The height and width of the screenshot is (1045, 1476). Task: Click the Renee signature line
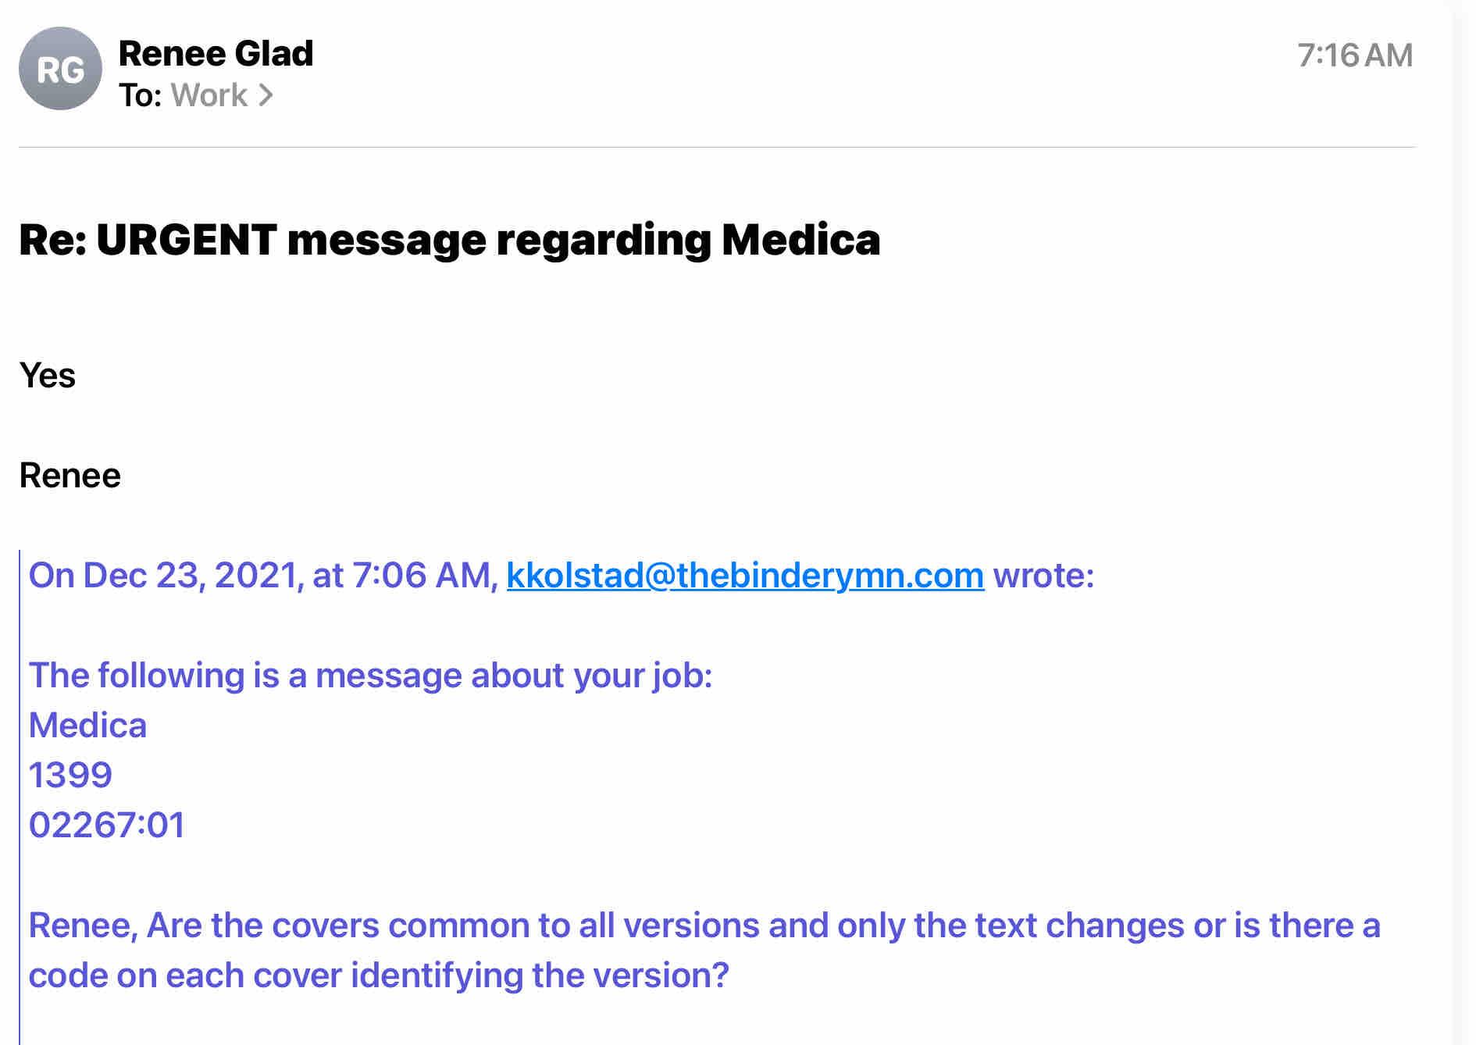point(70,476)
